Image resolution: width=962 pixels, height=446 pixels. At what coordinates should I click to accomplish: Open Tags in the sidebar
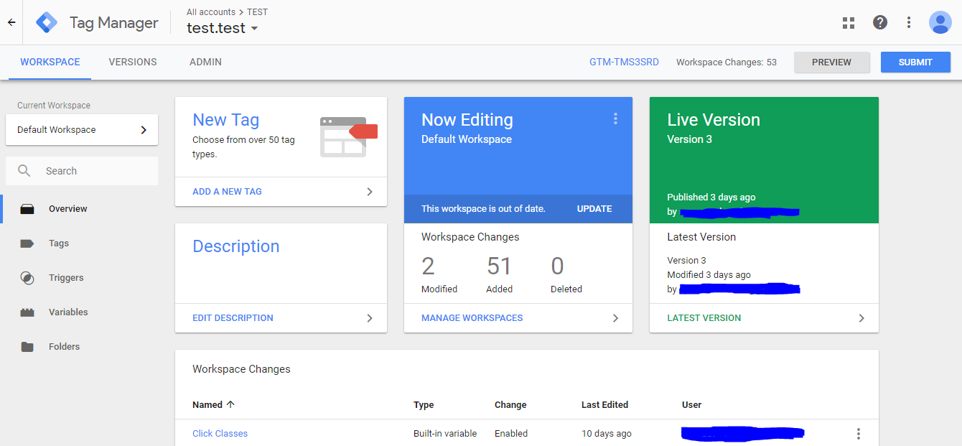[59, 243]
